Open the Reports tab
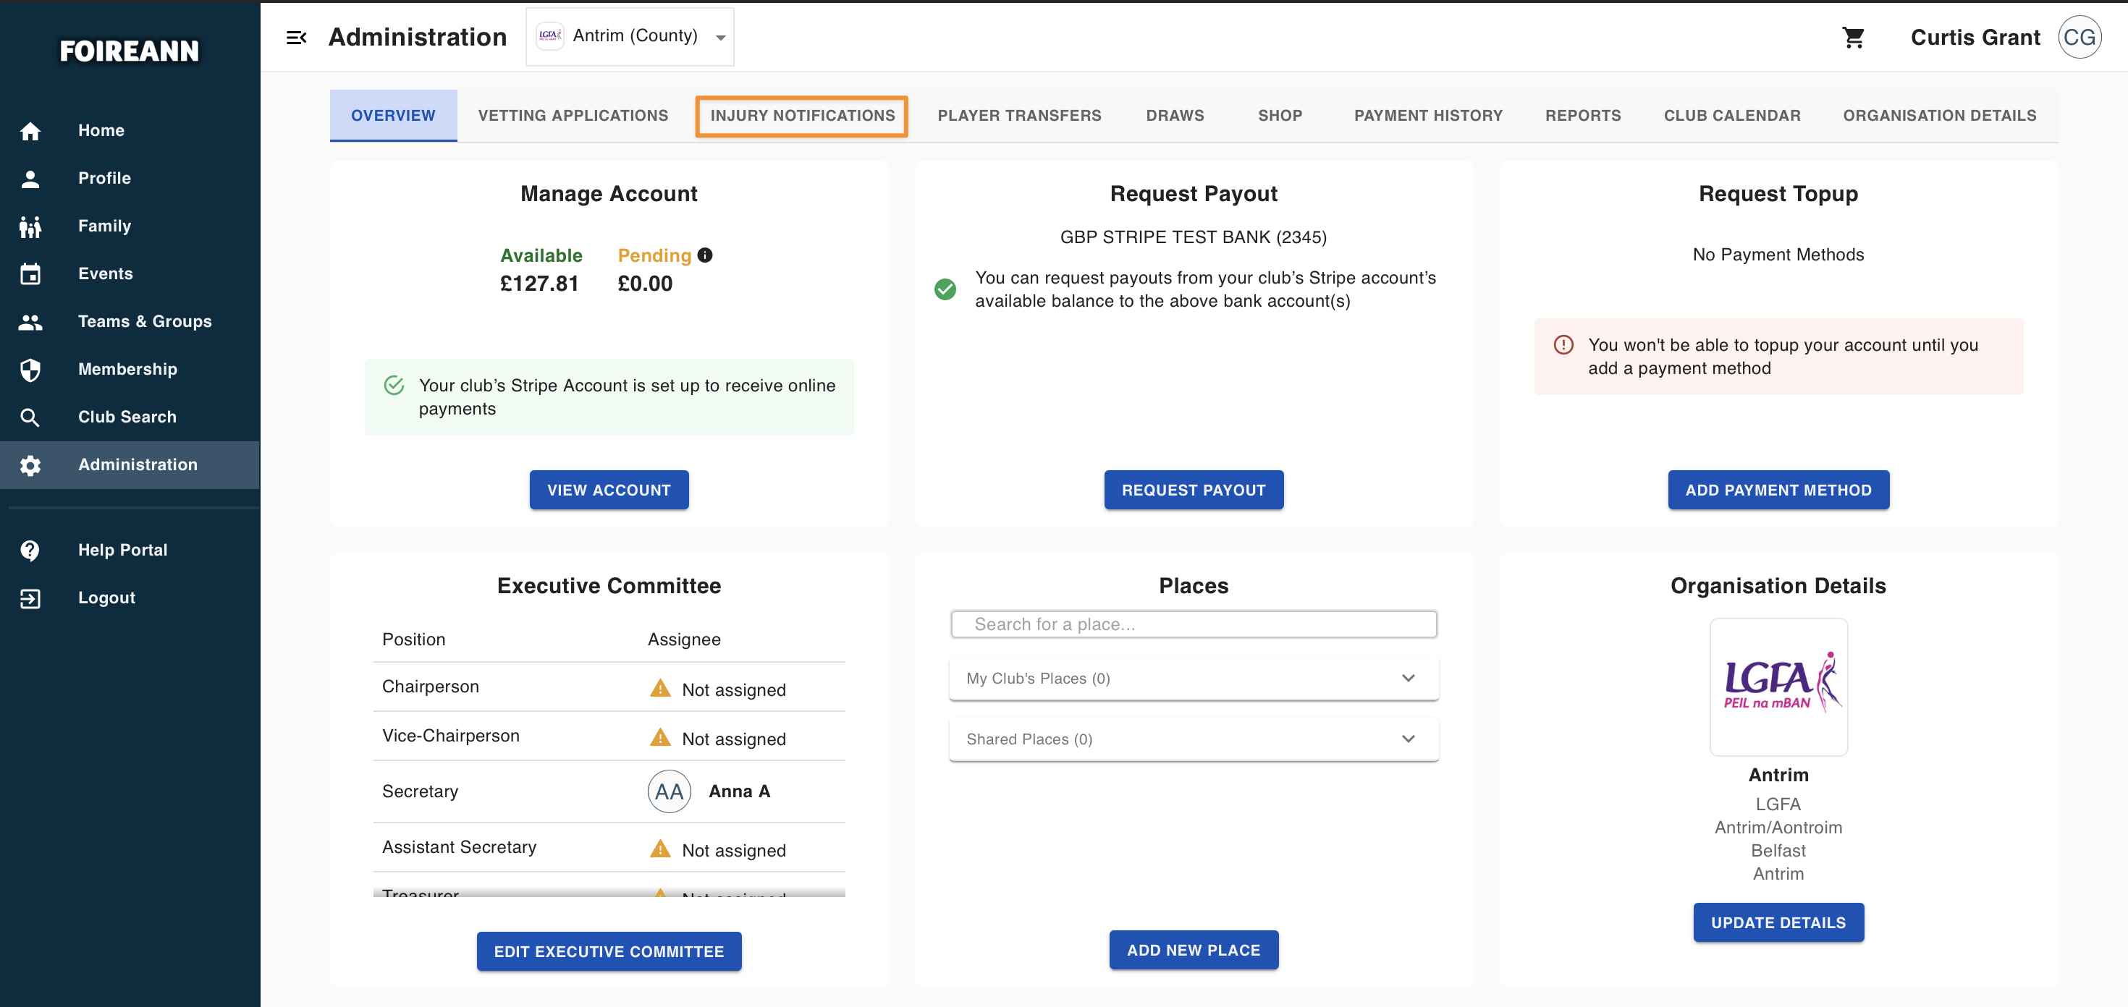2128x1007 pixels. 1583,116
